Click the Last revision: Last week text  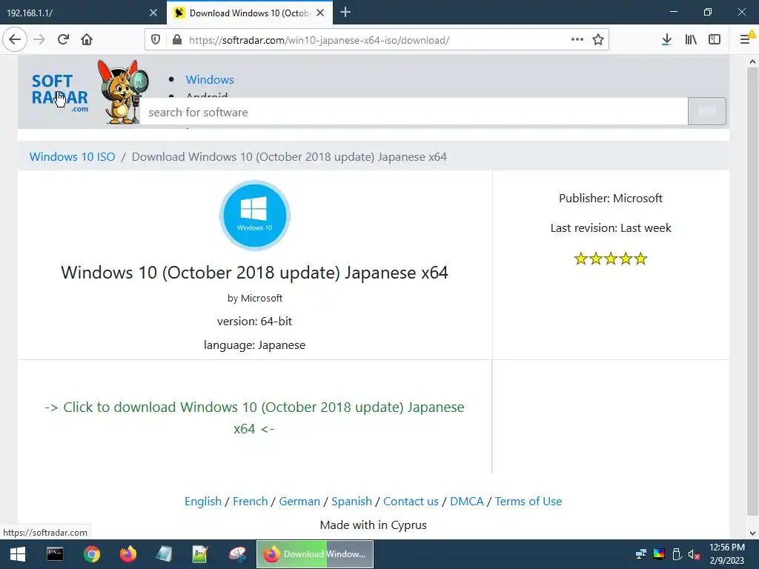tap(611, 228)
